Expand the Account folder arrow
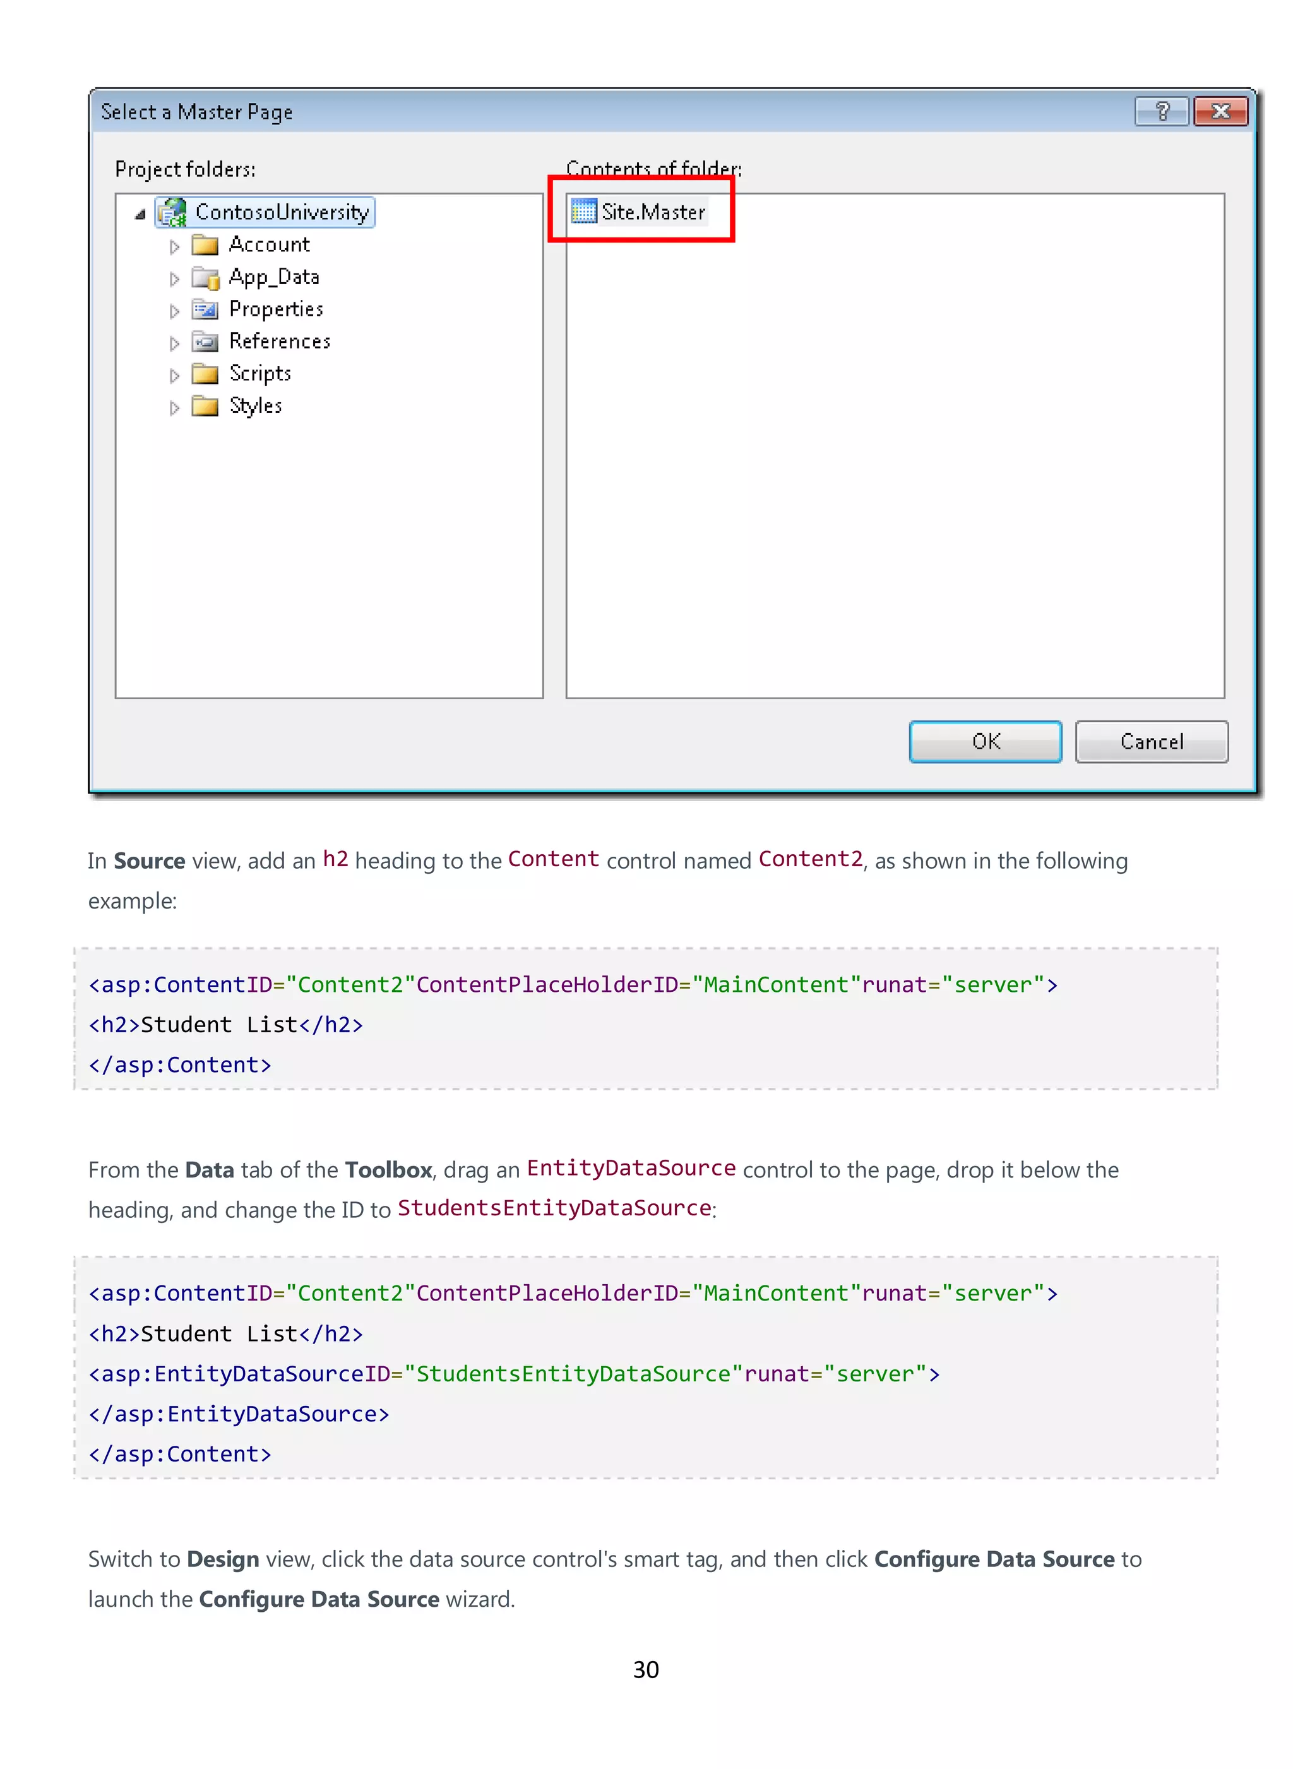This screenshot has height=1769, width=1293. click(174, 247)
